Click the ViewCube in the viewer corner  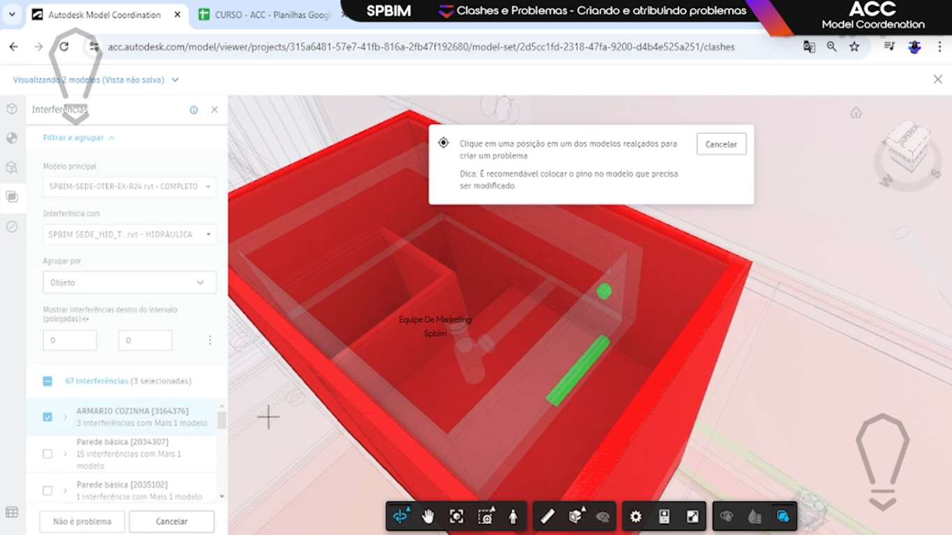click(907, 147)
